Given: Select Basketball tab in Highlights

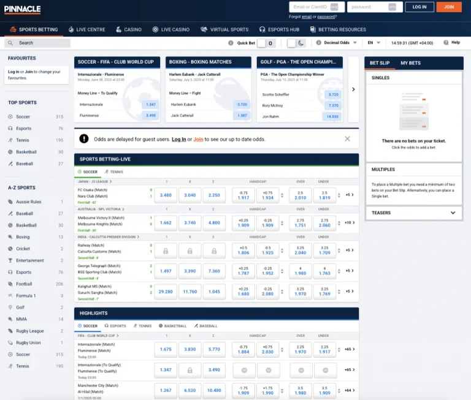Looking at the screenshot, I should 173,326.
